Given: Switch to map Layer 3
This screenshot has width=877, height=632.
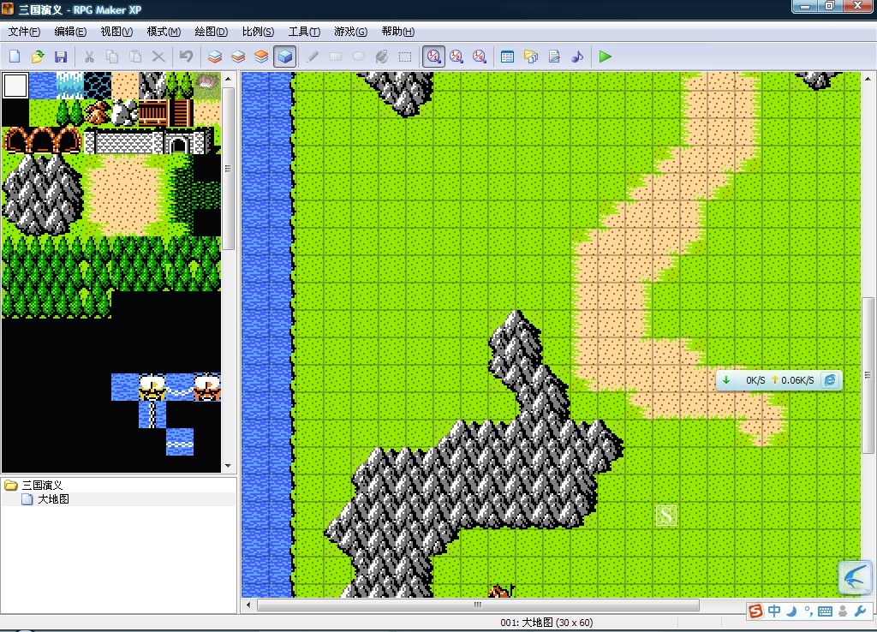Looking at the screenshot, I should pyautogui.click(x=261, y=57).
